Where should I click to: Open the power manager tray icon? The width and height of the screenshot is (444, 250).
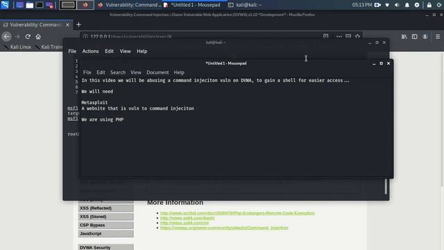pos(417,5)
